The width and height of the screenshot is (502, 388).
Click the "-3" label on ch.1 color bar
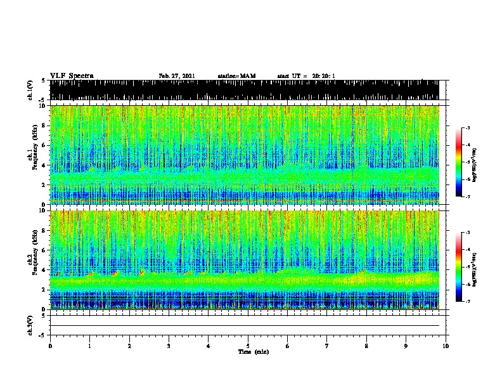tap(468, 127)
